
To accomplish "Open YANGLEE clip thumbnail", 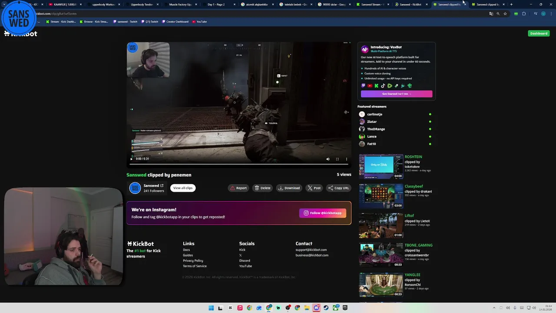I will [x=381, y=285].
